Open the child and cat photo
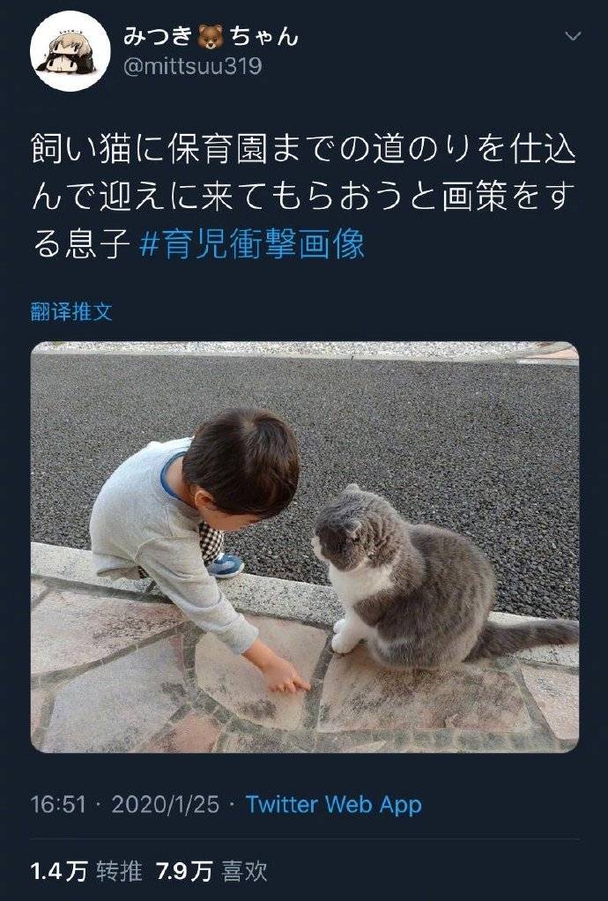 pos(304,547)
